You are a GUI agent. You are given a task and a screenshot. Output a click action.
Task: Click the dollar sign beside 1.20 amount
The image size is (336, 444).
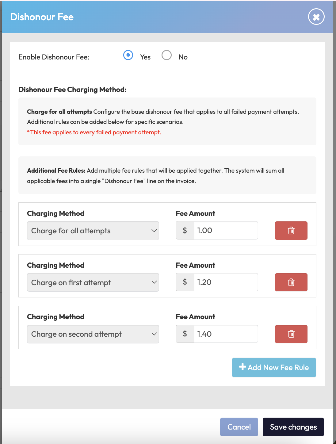click(x=185, y=282)
